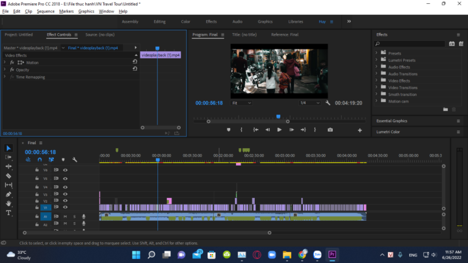Expand Video Transitions folder
Screen dimensions: 468x263
point(376,87)
